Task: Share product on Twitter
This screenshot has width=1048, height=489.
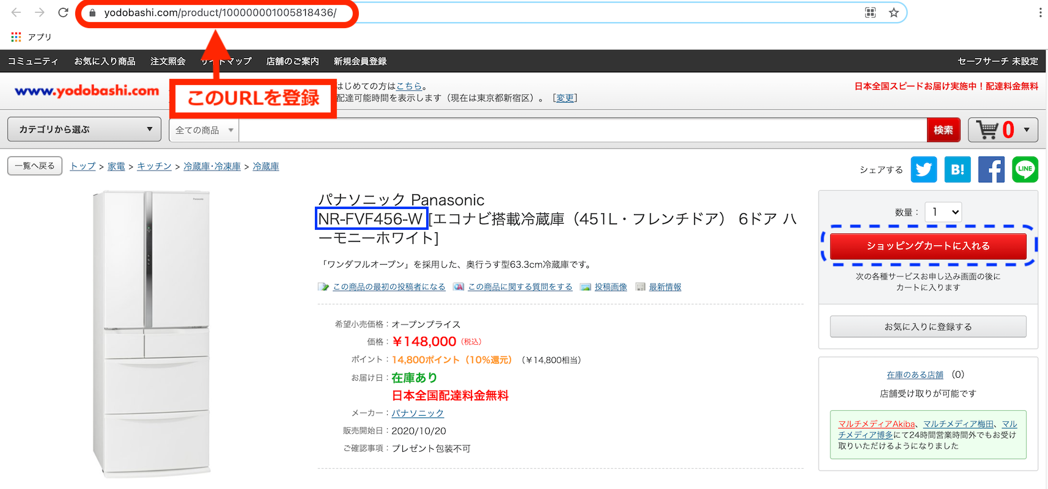Action: (923, 169)
